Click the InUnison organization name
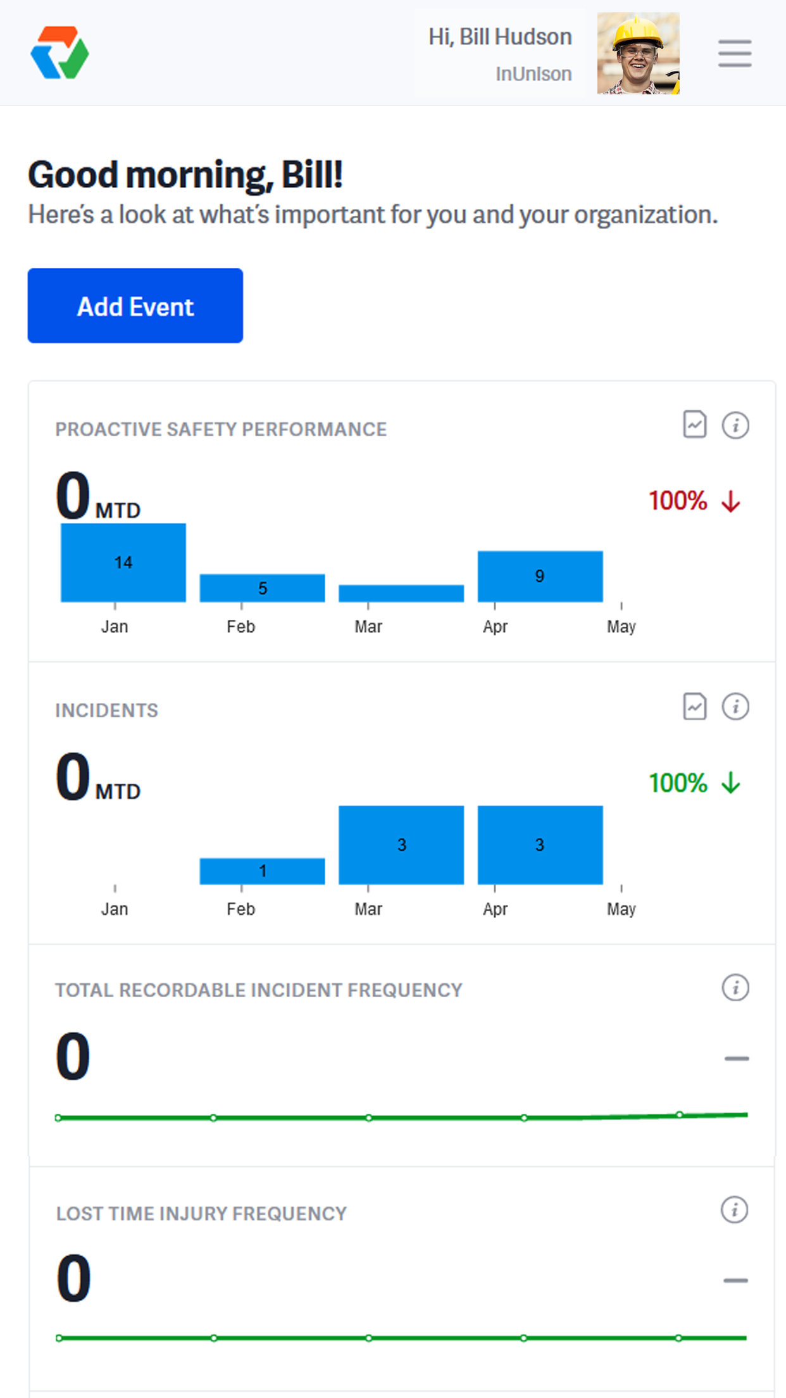The image size is (786, 1398). click(533, 74)
